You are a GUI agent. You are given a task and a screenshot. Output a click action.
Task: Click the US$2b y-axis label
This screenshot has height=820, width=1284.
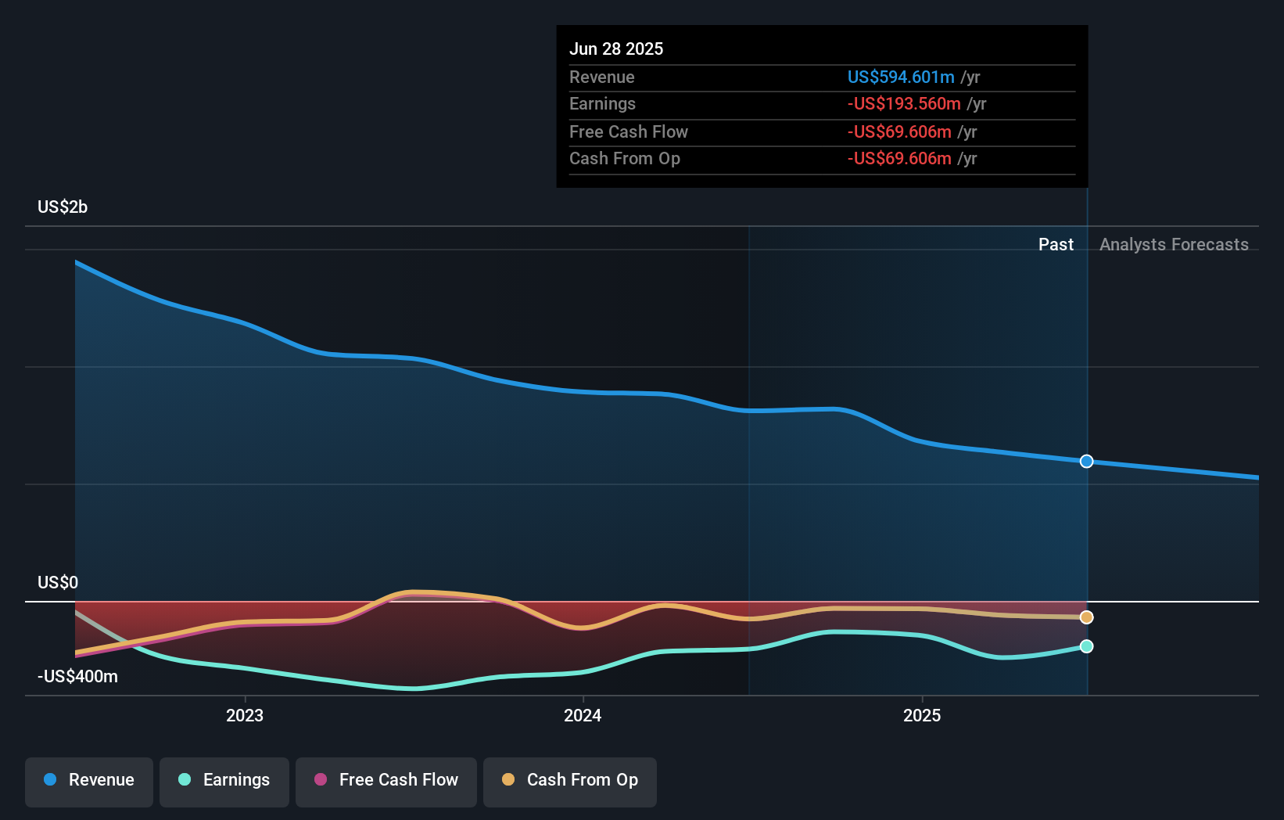pos(63,207)
